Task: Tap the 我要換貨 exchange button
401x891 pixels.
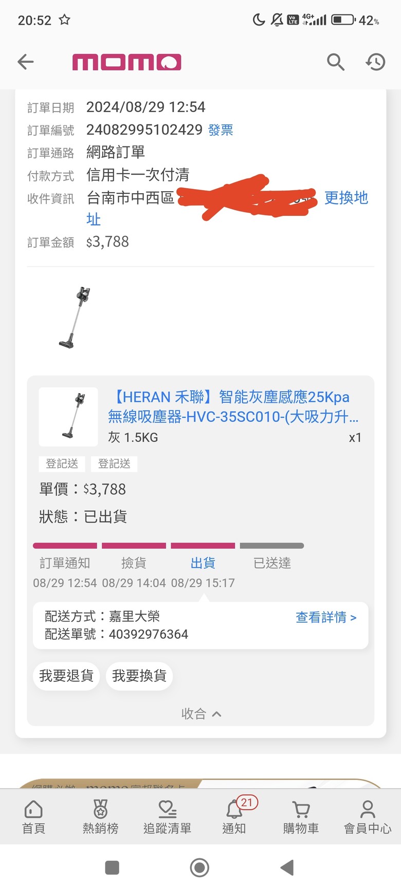Action: pyautogui.click(x=139, y=676)
